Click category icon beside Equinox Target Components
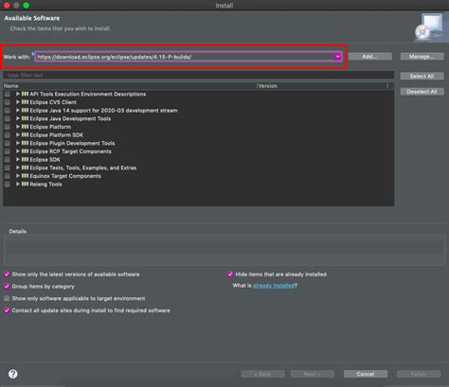 pos(25,176)
